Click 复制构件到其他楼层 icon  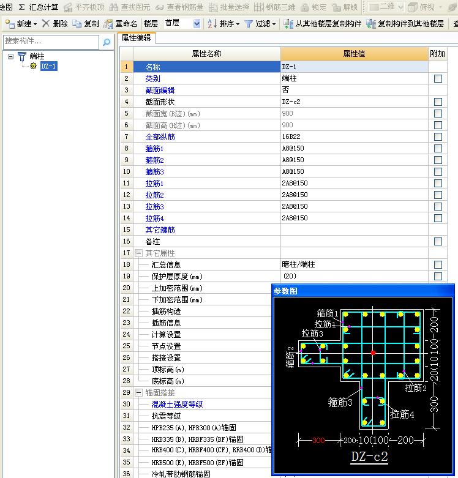(371, 24)
